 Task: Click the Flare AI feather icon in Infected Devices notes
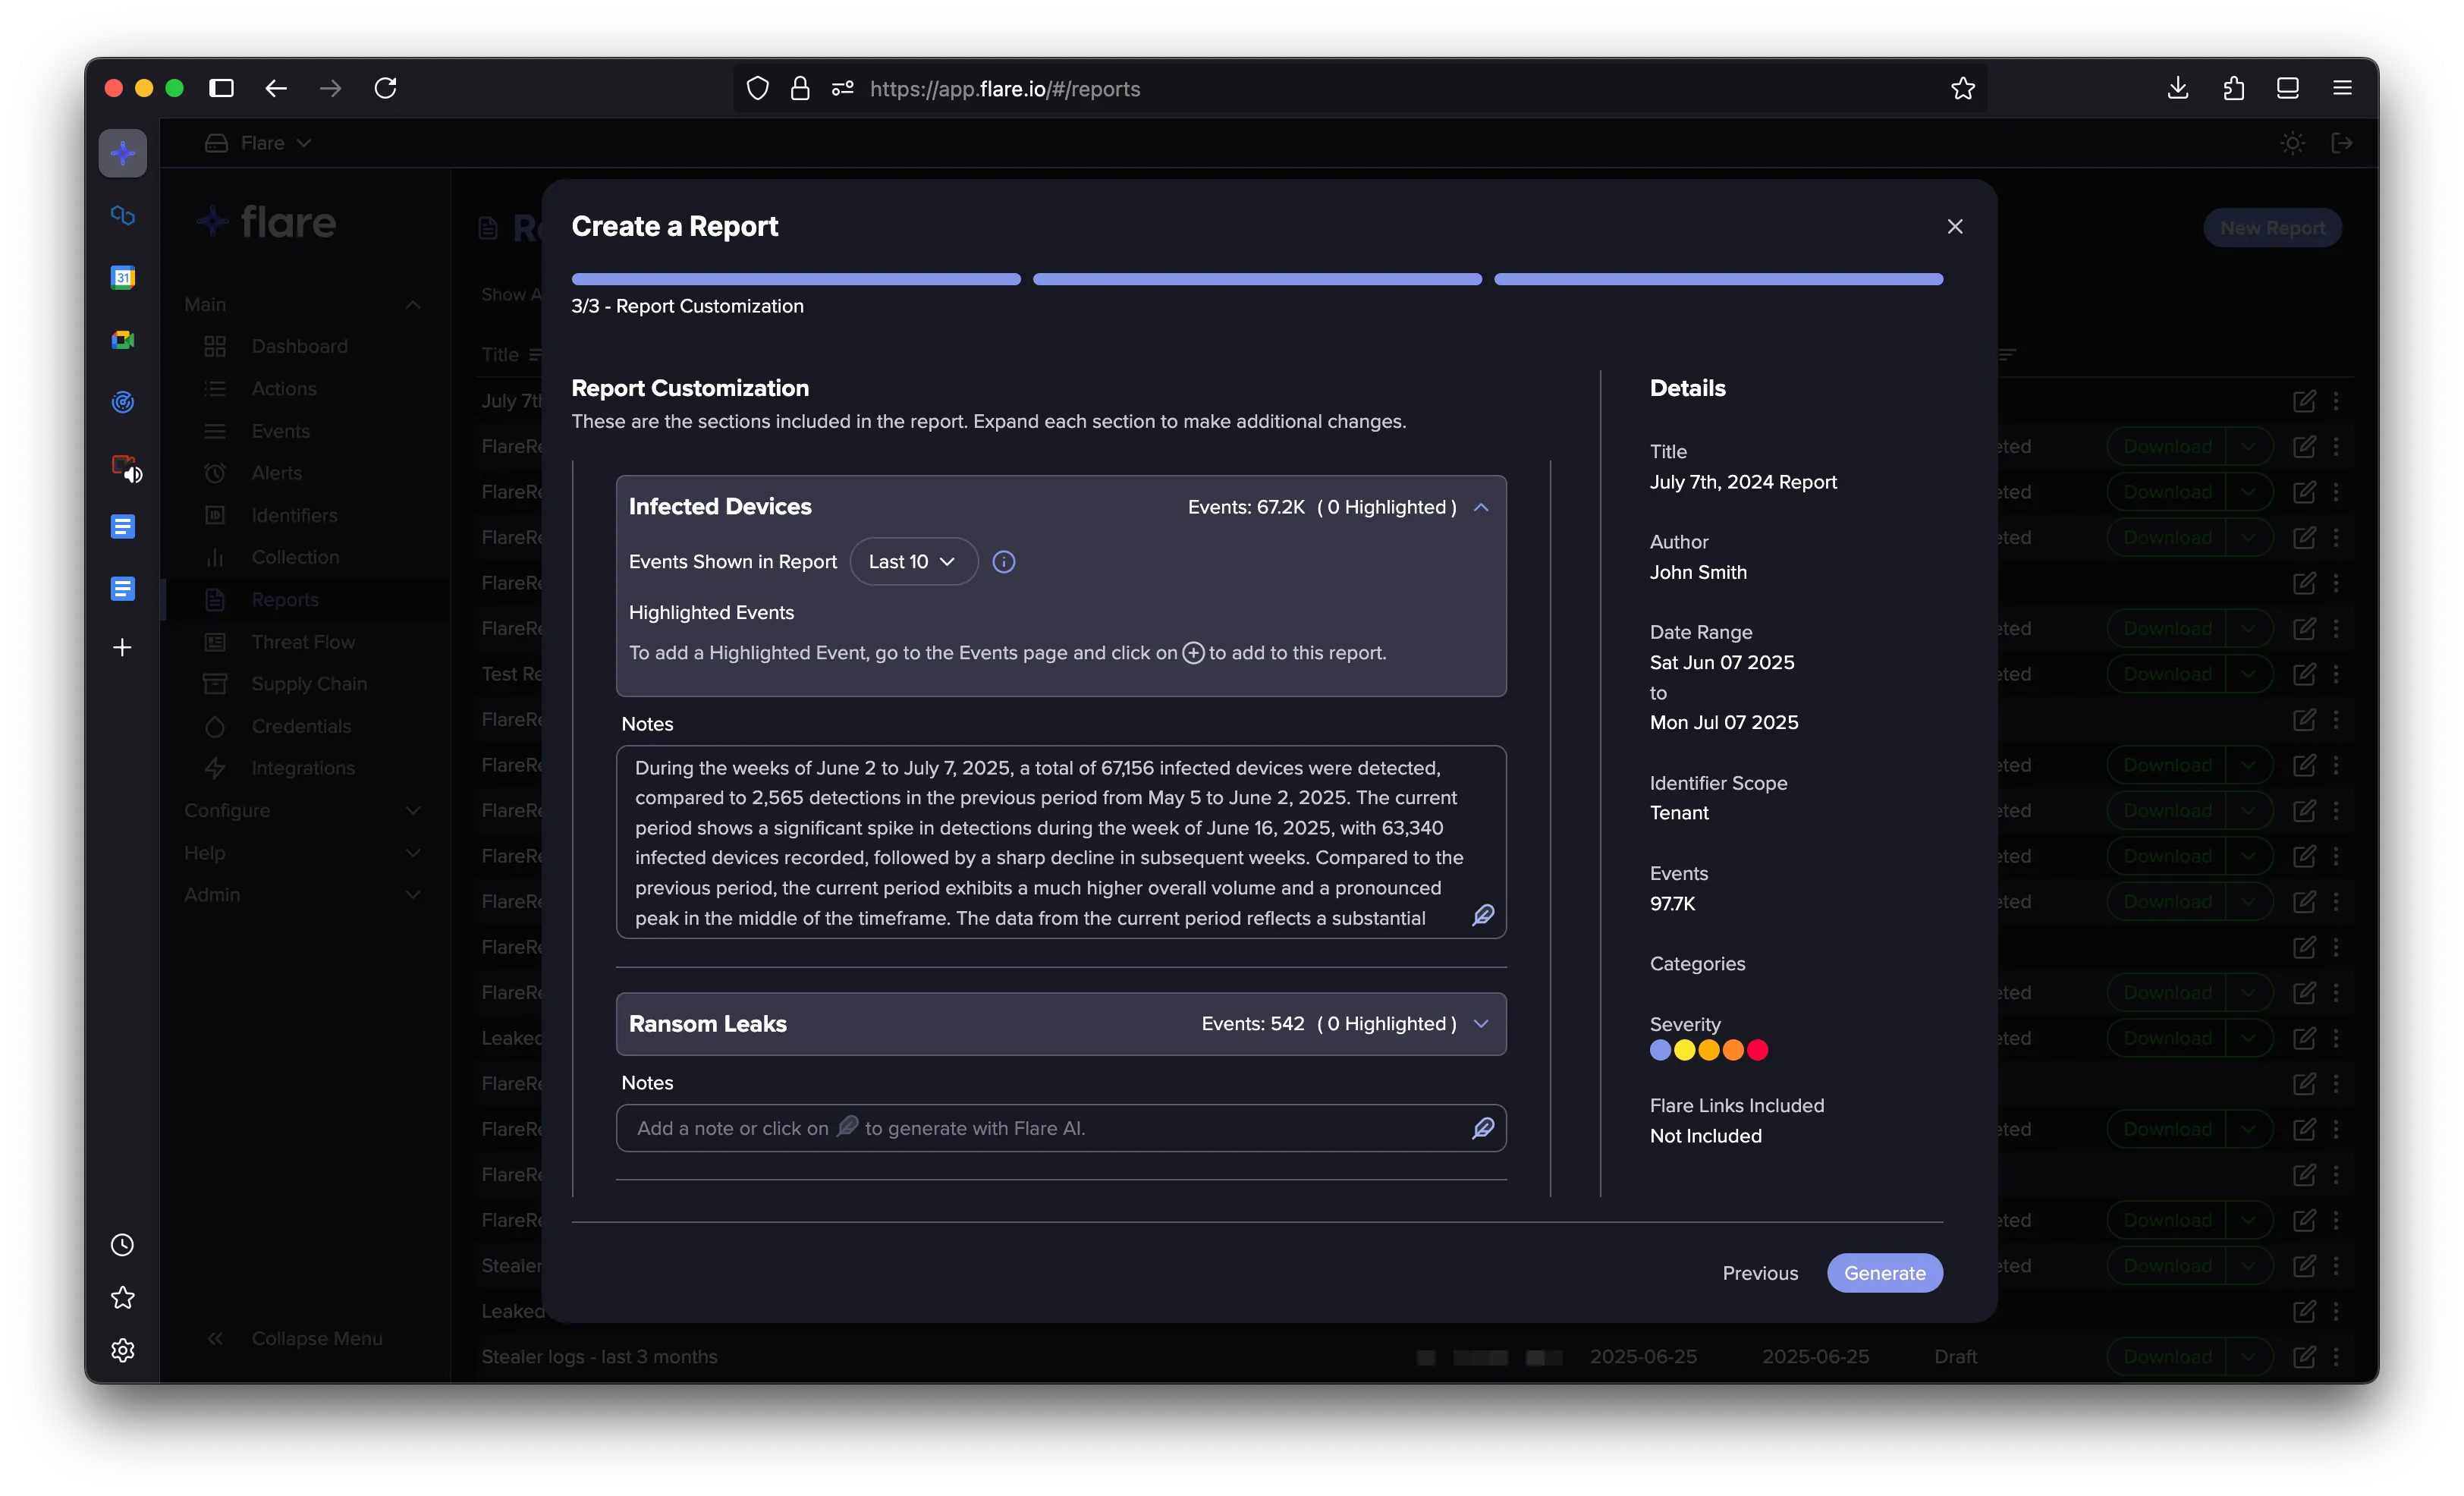tap(1482, 915)
